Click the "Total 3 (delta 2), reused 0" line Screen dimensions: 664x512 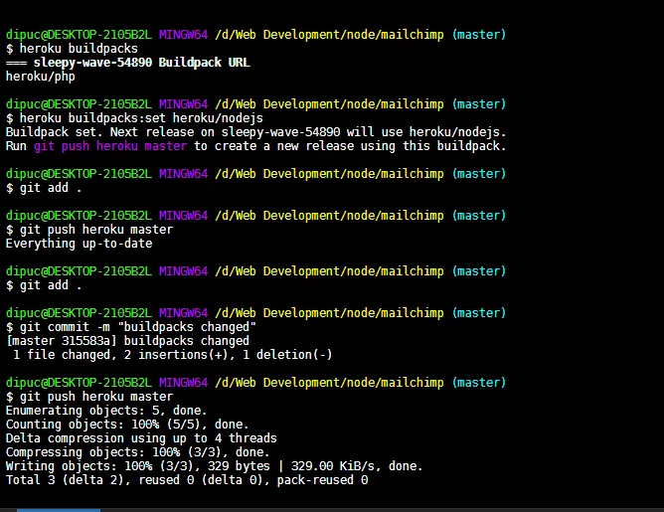pos(187,480)
